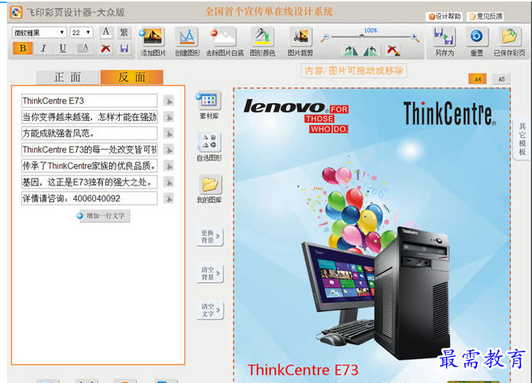Switch to the 反面 back side tab
Image resolution: width=532 pixels, height=383 pixels.
pyautogui.click(x=131, y=77)
